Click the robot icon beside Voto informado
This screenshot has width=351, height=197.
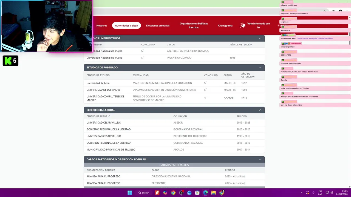tap(243, 25)
